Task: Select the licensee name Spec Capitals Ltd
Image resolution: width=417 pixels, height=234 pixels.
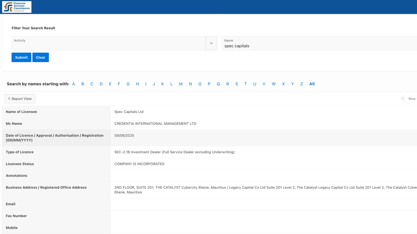Action: [x=129, y=112]
